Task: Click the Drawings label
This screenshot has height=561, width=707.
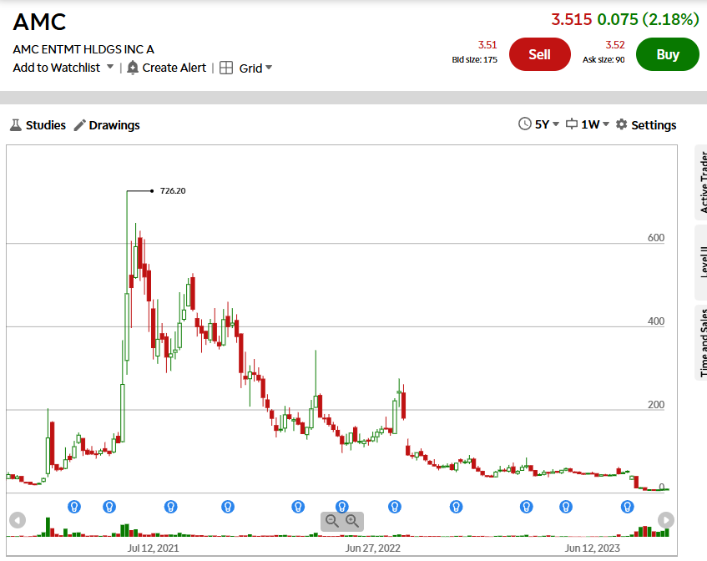Action: [x=114, y=125]
